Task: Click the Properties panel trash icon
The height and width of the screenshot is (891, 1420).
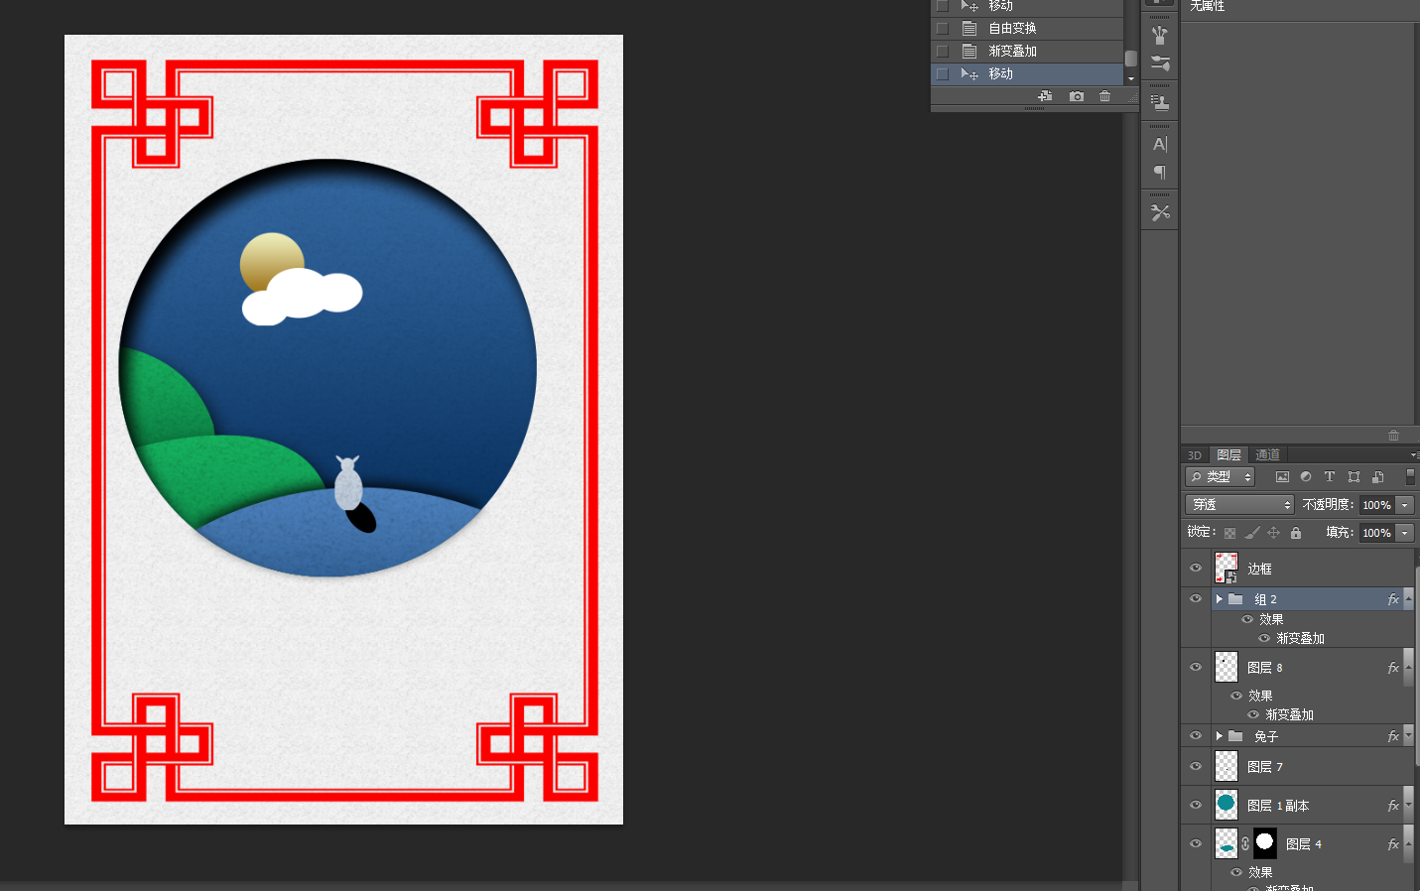Action: coord(1393,436)
